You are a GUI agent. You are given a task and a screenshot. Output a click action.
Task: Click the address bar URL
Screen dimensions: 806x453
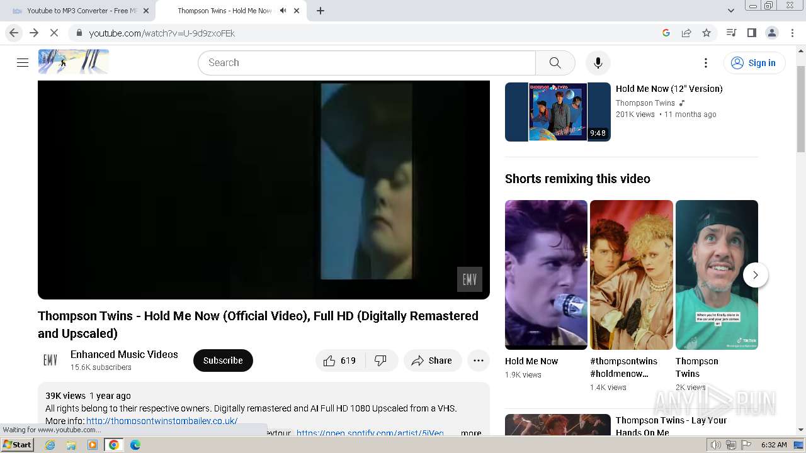pyautogui.click(x=162, y=33)
